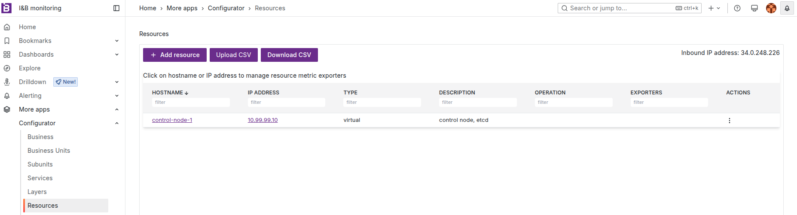Viewport: 797px width, 215px height.
Task: Click the IP ADDRESS filter field
Action: click(287, 102)
